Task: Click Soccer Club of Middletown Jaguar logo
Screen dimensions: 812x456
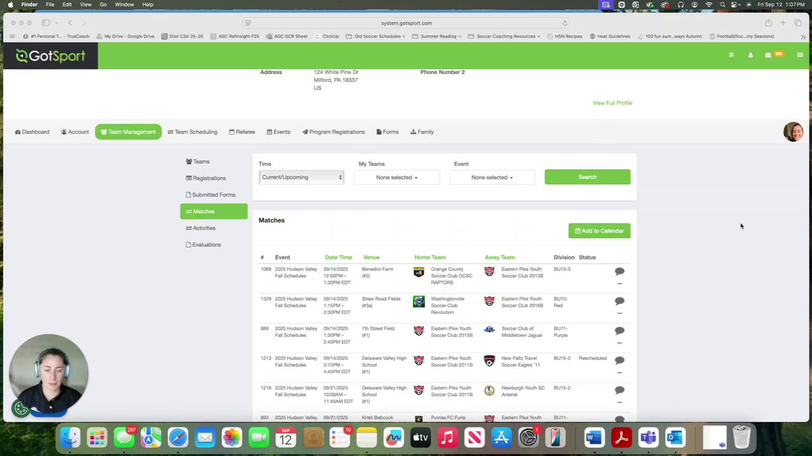Action: coord(489,330)
